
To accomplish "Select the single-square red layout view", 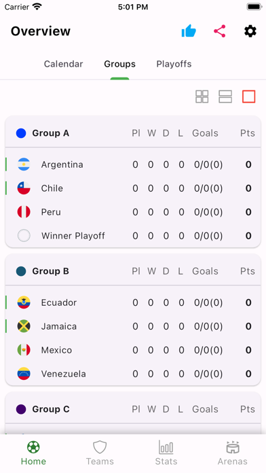I will coord(249,97).
